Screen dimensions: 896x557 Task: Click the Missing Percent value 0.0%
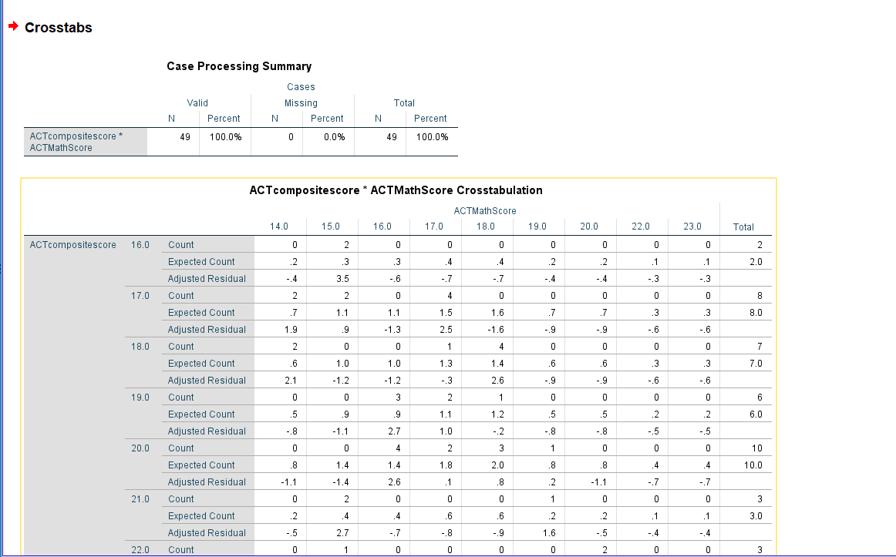(x=335, y=137)
